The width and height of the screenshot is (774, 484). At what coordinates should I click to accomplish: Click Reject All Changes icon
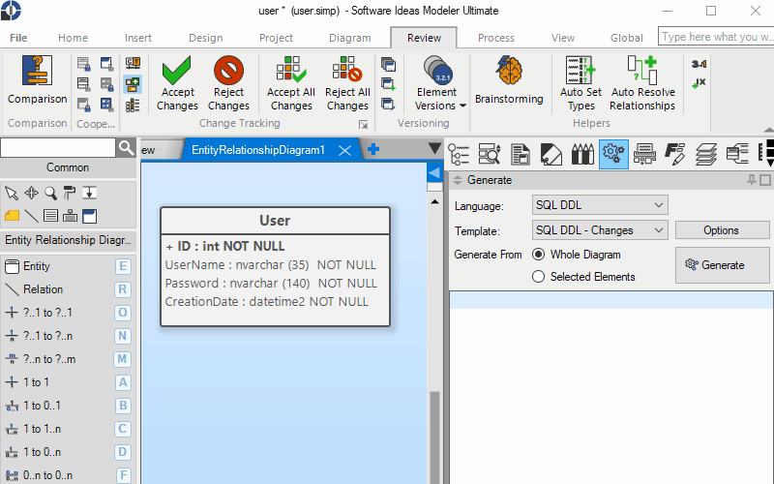click(x=347, y=74)
